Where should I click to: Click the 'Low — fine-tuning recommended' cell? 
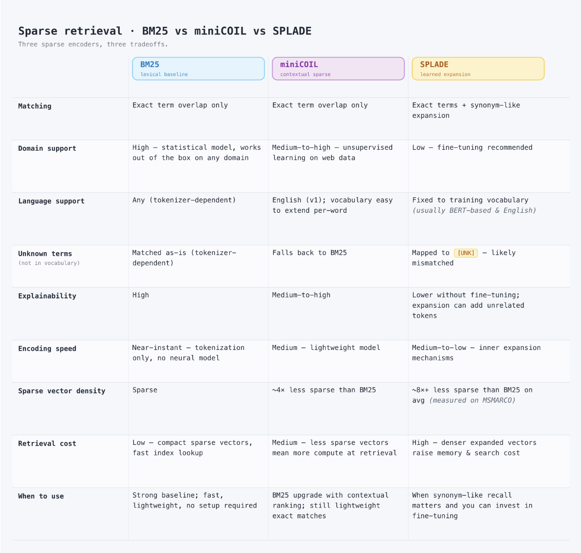click(x=472, y=147)
